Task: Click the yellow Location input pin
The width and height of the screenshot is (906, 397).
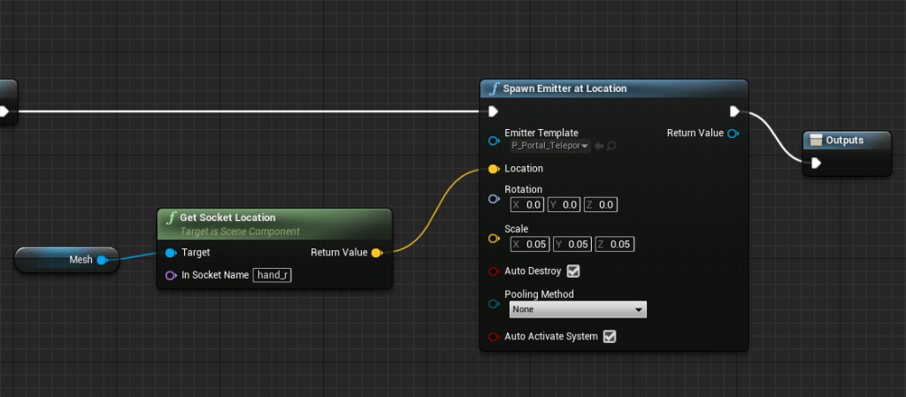Action: click(494, 169)
